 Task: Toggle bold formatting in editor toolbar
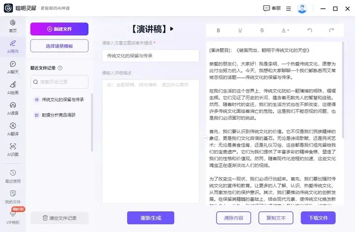tap(218, 30)
